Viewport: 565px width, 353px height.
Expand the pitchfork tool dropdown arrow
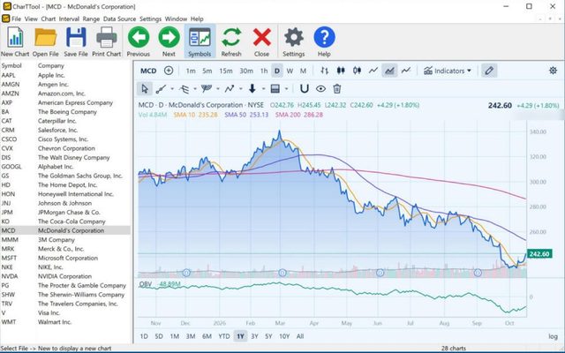[x=218, y=88]
